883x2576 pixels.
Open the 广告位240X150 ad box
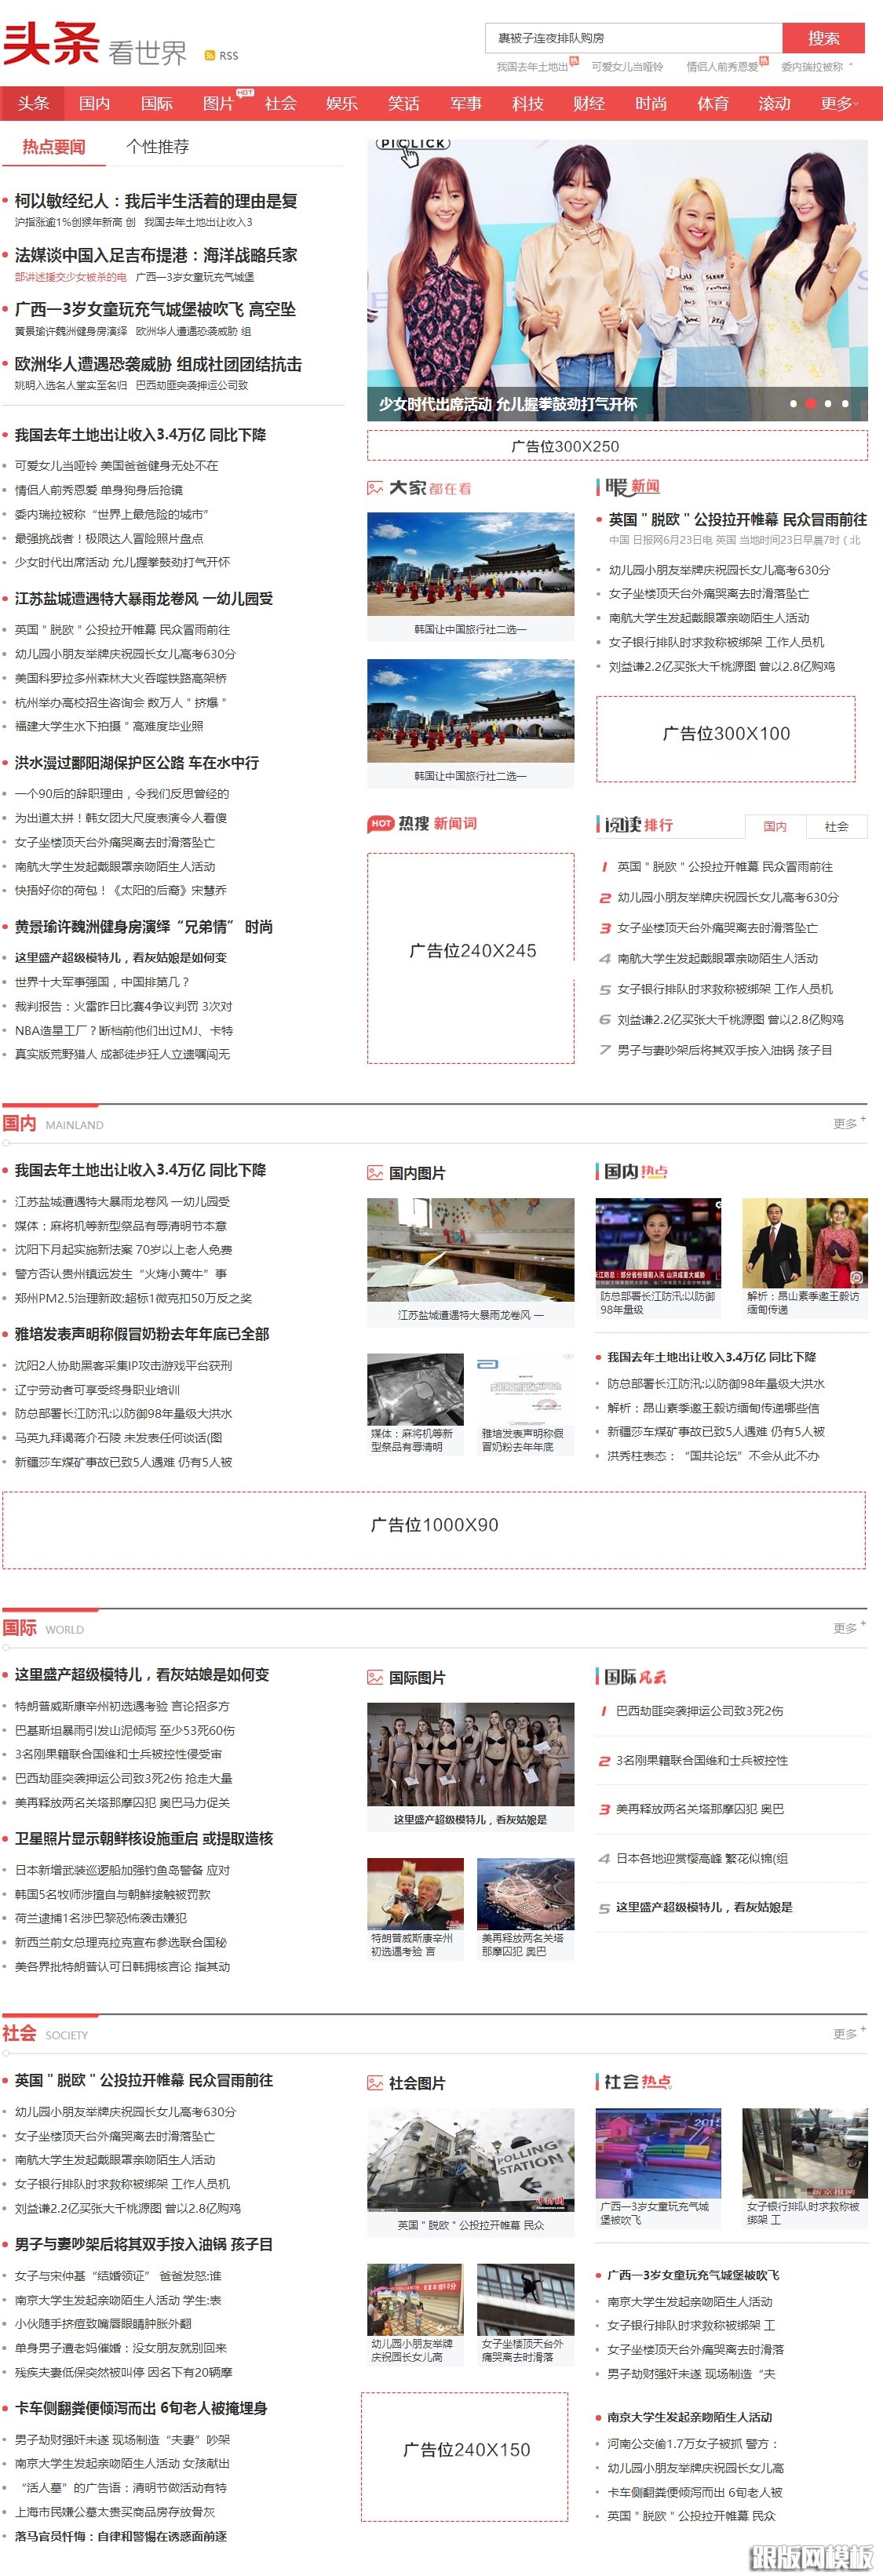point(465,2456)
